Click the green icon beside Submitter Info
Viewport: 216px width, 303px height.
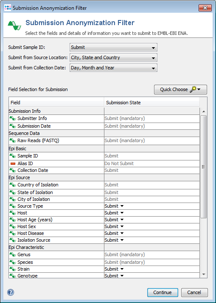(13, 118)
